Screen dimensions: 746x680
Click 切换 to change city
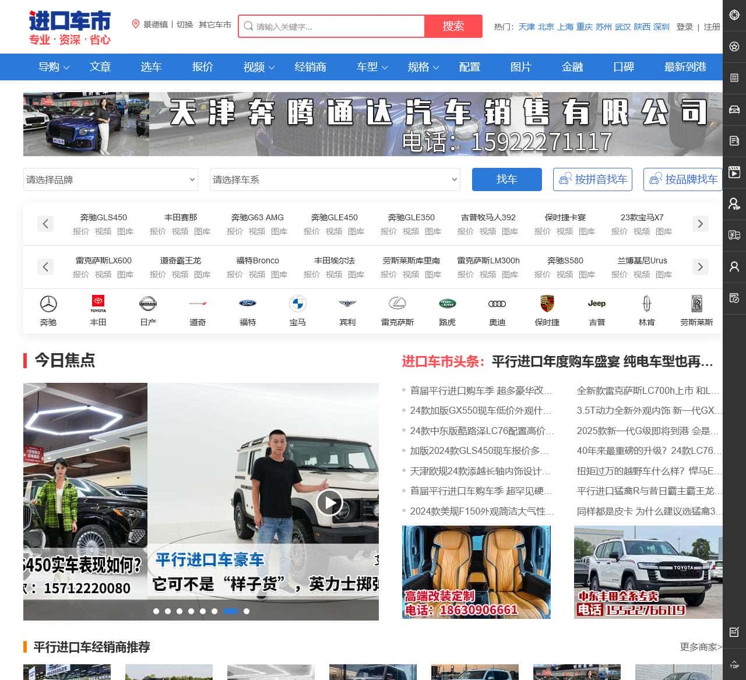click(x=185, y=24)
